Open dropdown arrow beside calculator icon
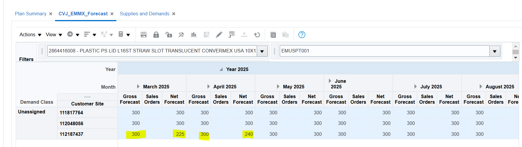Image resolution: width=522 pixels, height=147 pixels. click(x=128, y=35)
